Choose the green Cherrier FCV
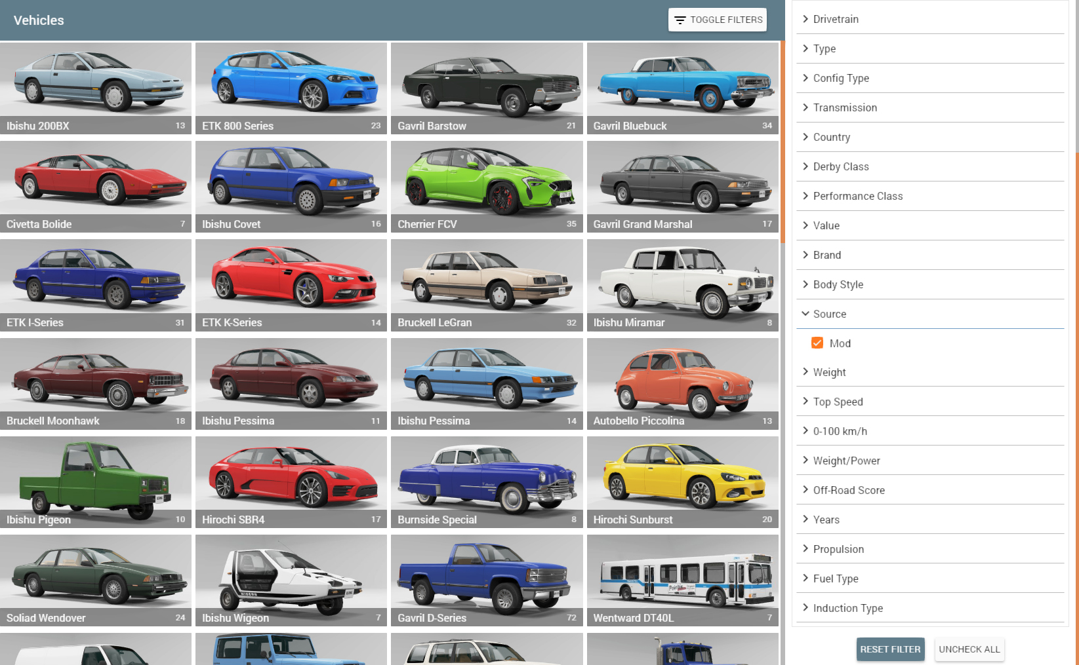Image resolution: width=1079 pixels, height=665 pixels. 487,187
